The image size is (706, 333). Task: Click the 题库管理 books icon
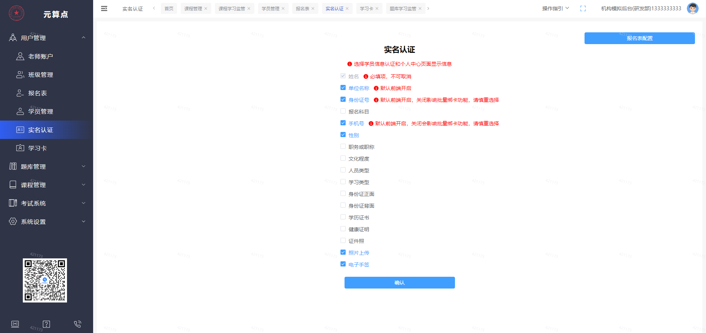pos(13,166)
